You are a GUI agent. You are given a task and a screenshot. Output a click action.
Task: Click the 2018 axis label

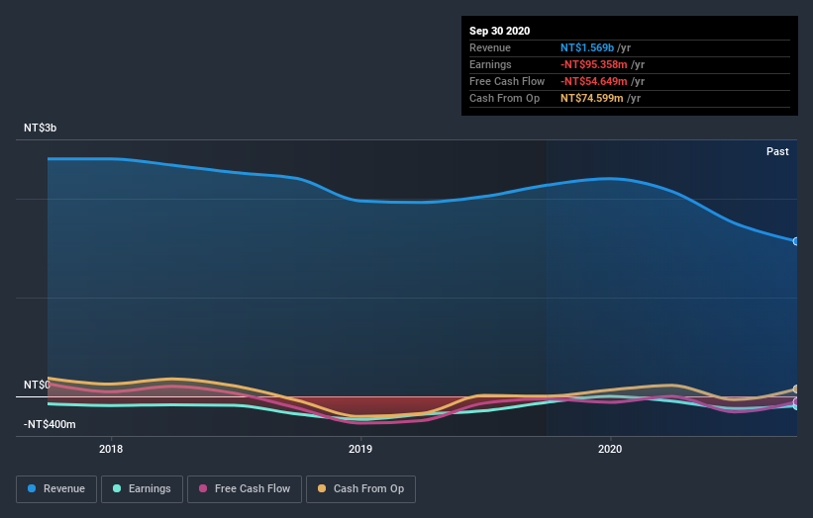[x=111, y=449]
